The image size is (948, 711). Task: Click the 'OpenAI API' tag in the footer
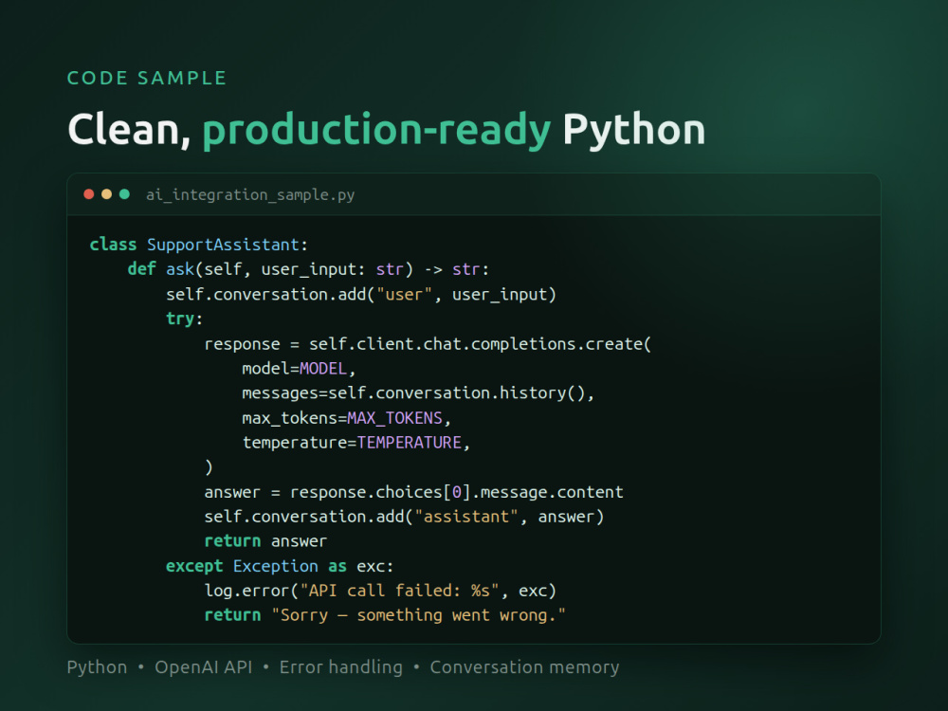203,666
